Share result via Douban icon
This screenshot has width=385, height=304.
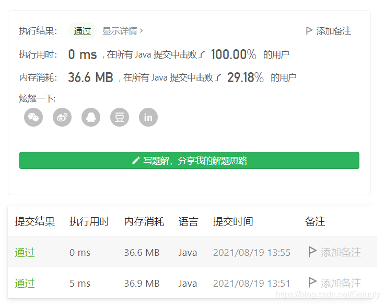click(x=120, y=117)
